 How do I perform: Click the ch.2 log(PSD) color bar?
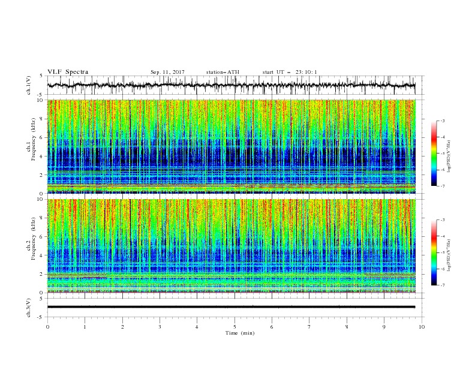pos(434,252)
